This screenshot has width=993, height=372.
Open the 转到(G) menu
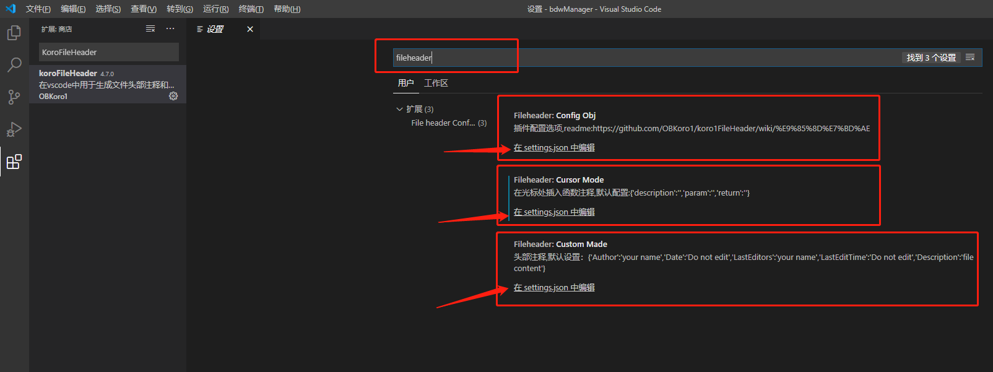(180, 9)
